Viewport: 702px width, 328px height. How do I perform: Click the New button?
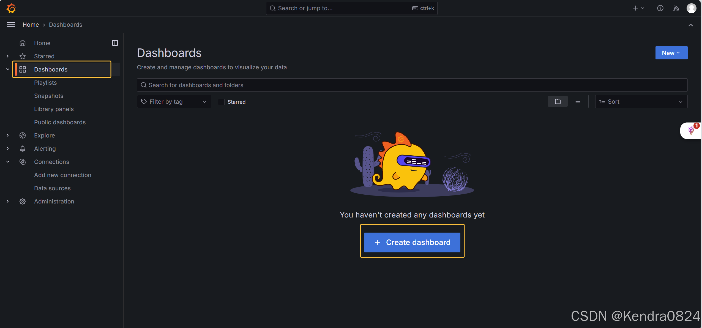pyautogui.click(x=671, y=53)
